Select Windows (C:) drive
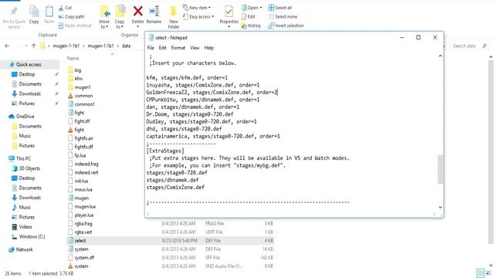This screenshot has width=494, height=278. (32, 236)
